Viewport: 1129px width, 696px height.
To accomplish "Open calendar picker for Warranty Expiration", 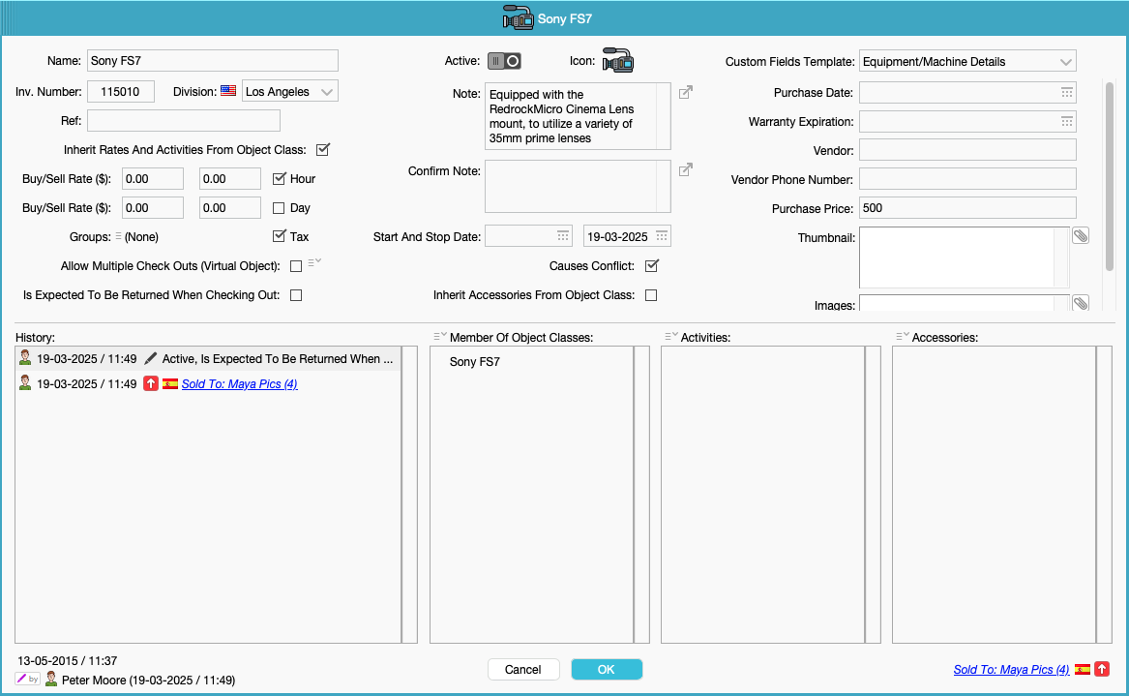I will point(1066,121).
